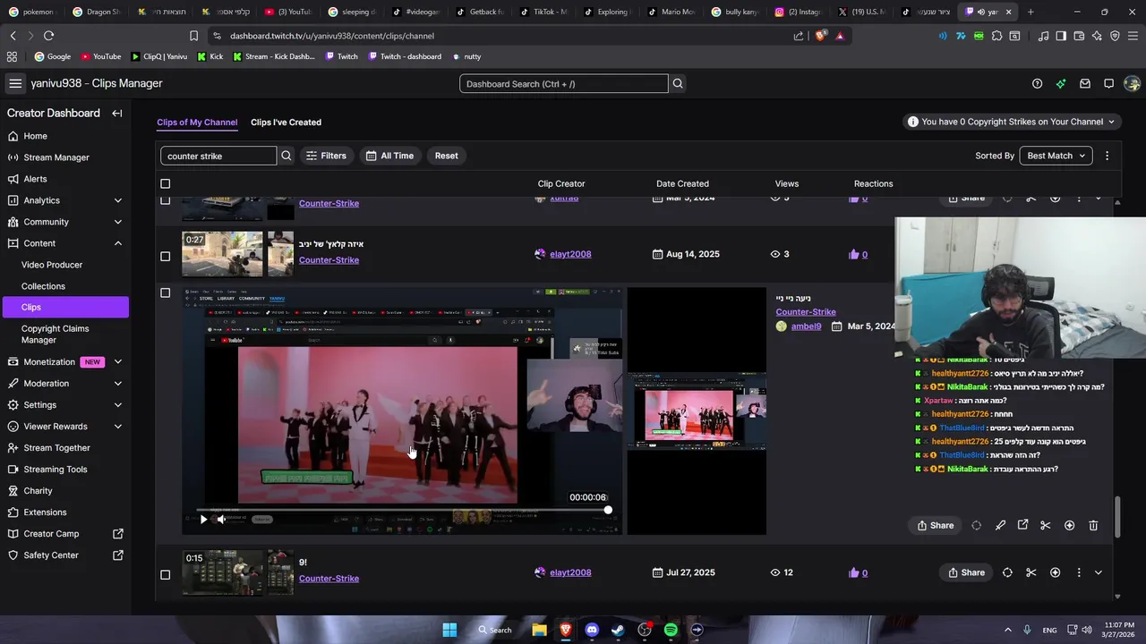The height and width of the screenshot is (644, 1146).
Task: Open Copyright Claims Manager in sidebar
Action: 56,334
